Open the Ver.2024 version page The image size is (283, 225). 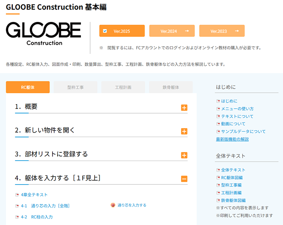coord(172,31)
